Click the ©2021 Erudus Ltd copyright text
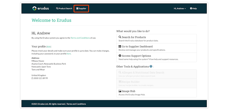 (48, 104)
